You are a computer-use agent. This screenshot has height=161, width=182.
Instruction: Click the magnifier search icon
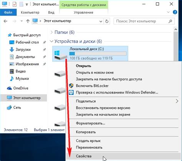click(x=170, y=21)
